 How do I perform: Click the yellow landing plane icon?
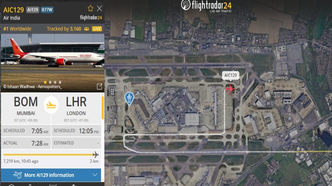tap(51, 105)
